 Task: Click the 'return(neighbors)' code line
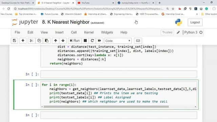(66, 63)
